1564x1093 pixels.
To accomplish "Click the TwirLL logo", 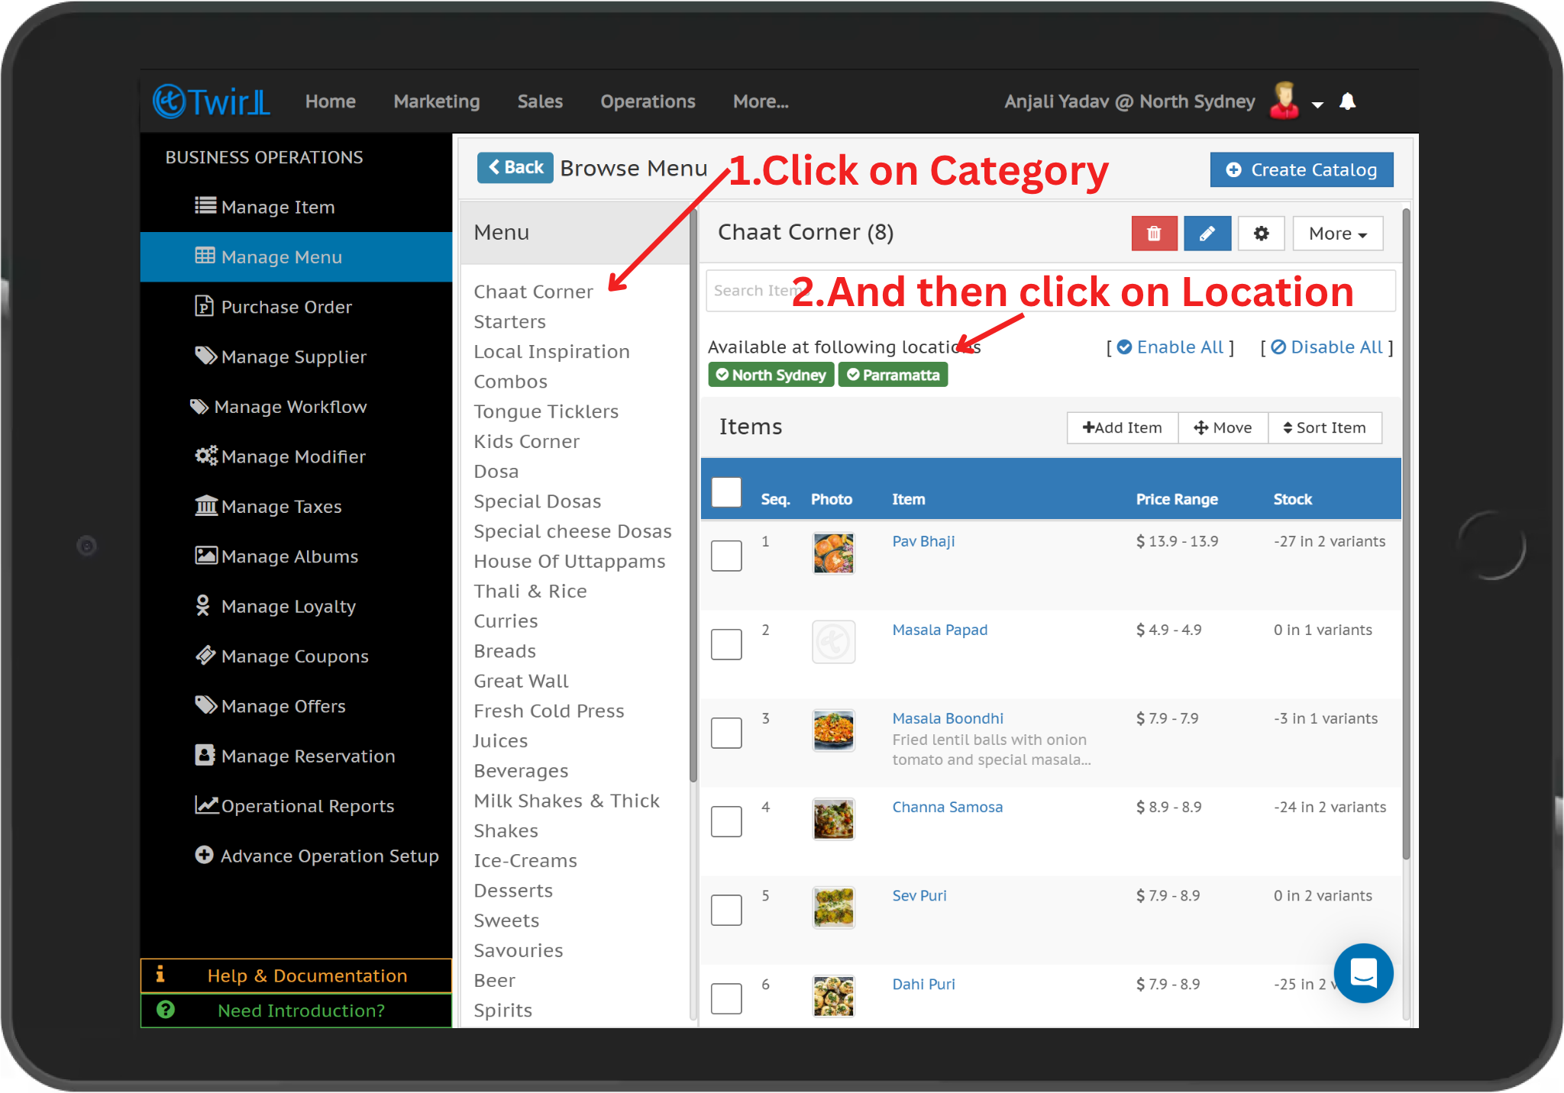I will [x=212, y=102].
